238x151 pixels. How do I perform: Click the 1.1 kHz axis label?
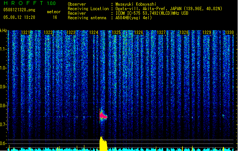3,49
